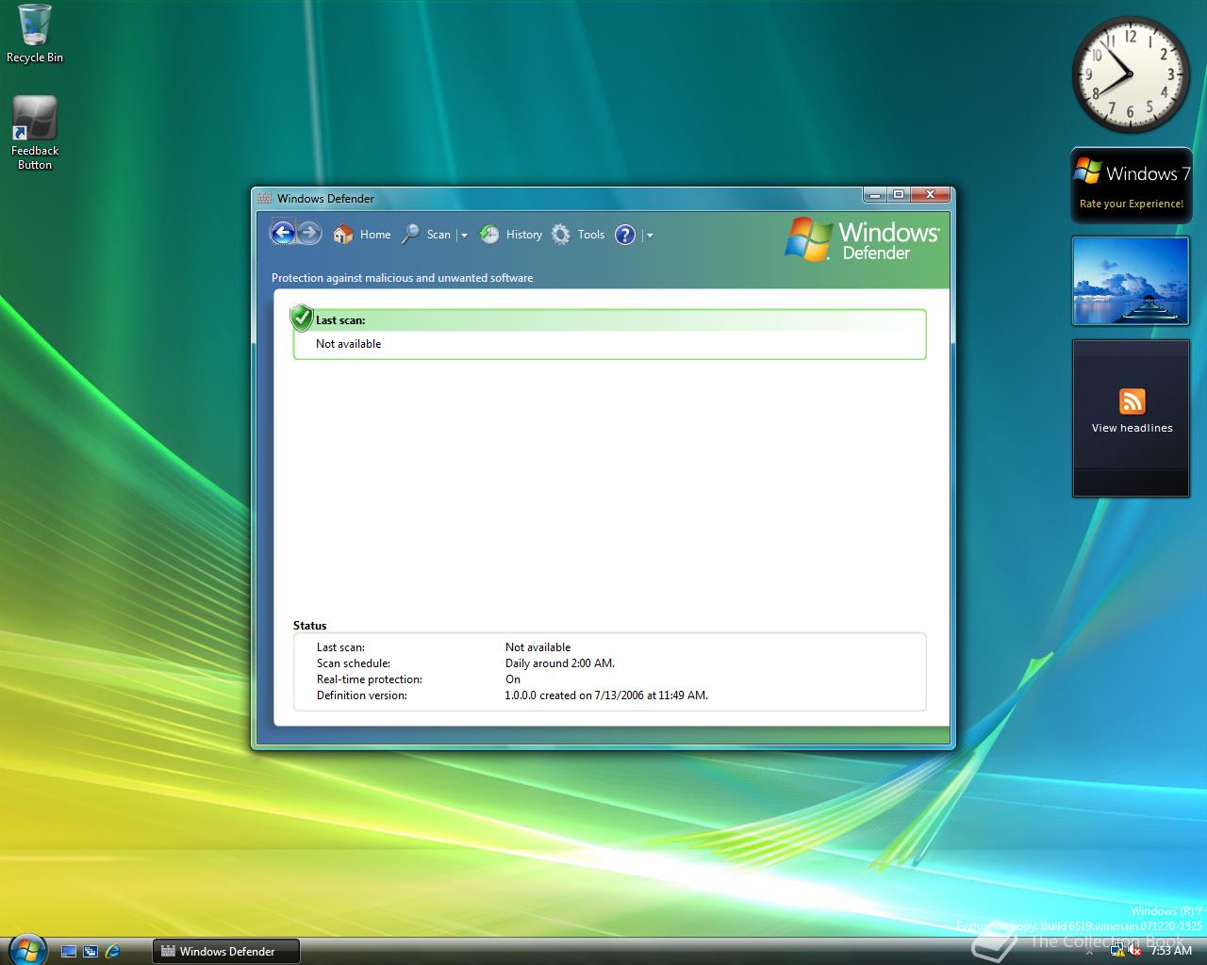
Task: Open History in Defender toolbar
Action: [524, 235]
